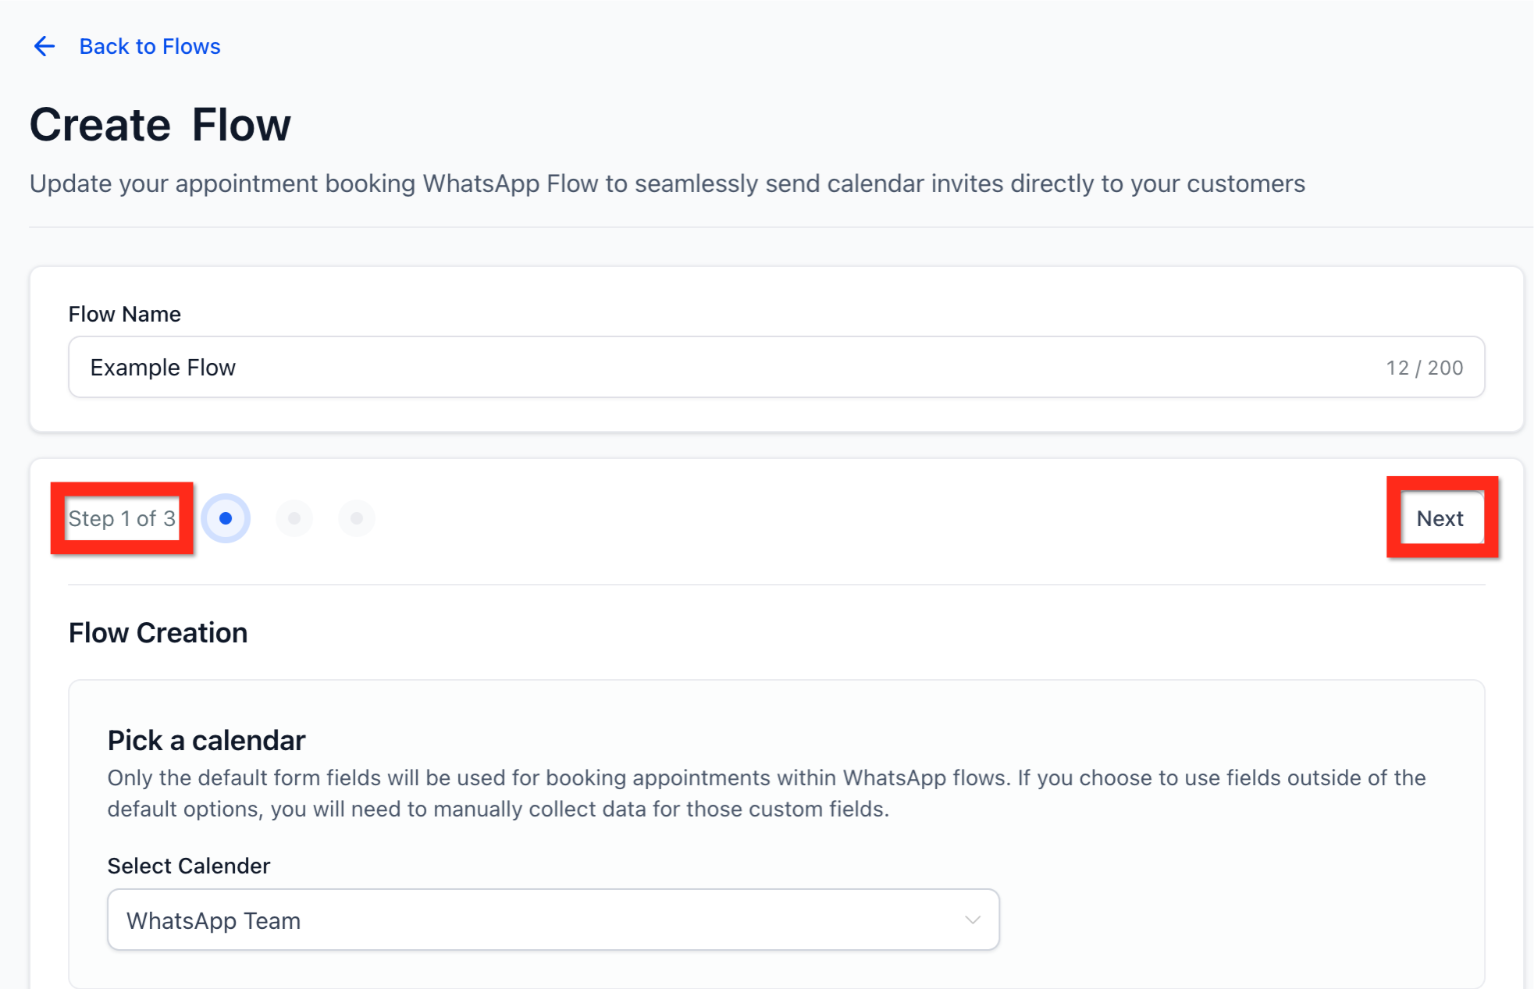Click the chevron arrow in calendar dropdown

click(972, 920)
